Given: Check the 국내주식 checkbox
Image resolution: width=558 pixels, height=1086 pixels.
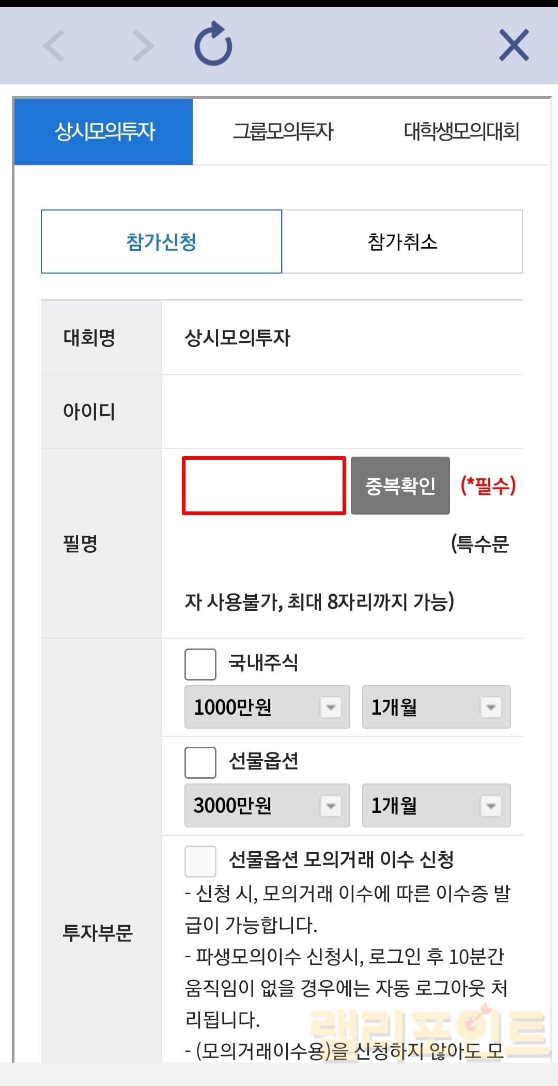Looking at the screenshot, I should pyautogui.click(x=200, y=664).
